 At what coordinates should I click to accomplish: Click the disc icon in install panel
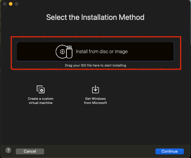tap(61, 52)
